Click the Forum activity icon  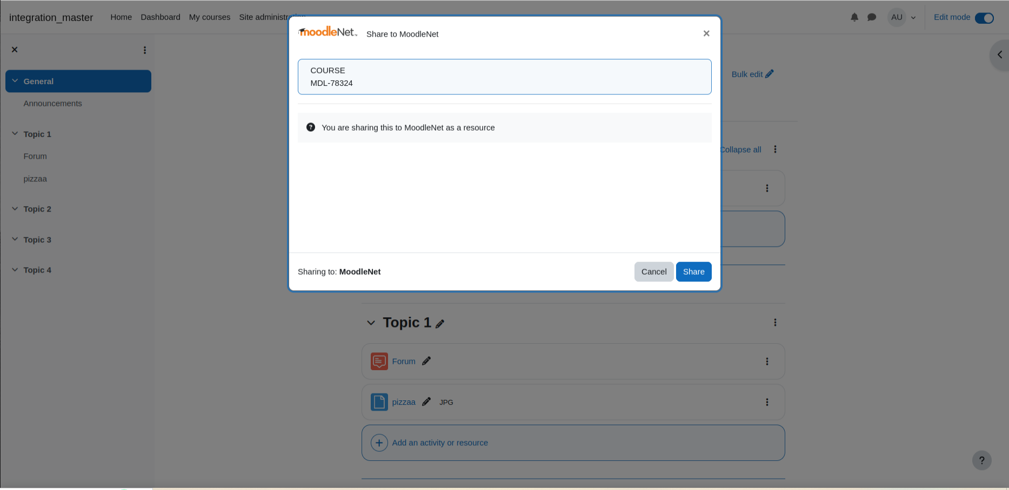pos(379,362)
